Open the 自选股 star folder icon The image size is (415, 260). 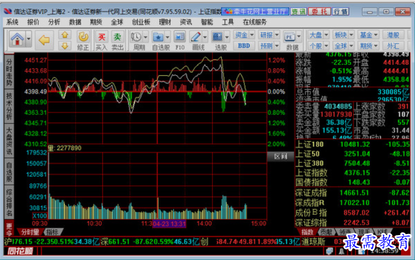pos(158,37)
